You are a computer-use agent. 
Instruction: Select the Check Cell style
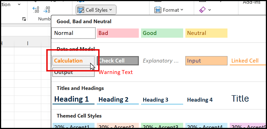point(118,61)
